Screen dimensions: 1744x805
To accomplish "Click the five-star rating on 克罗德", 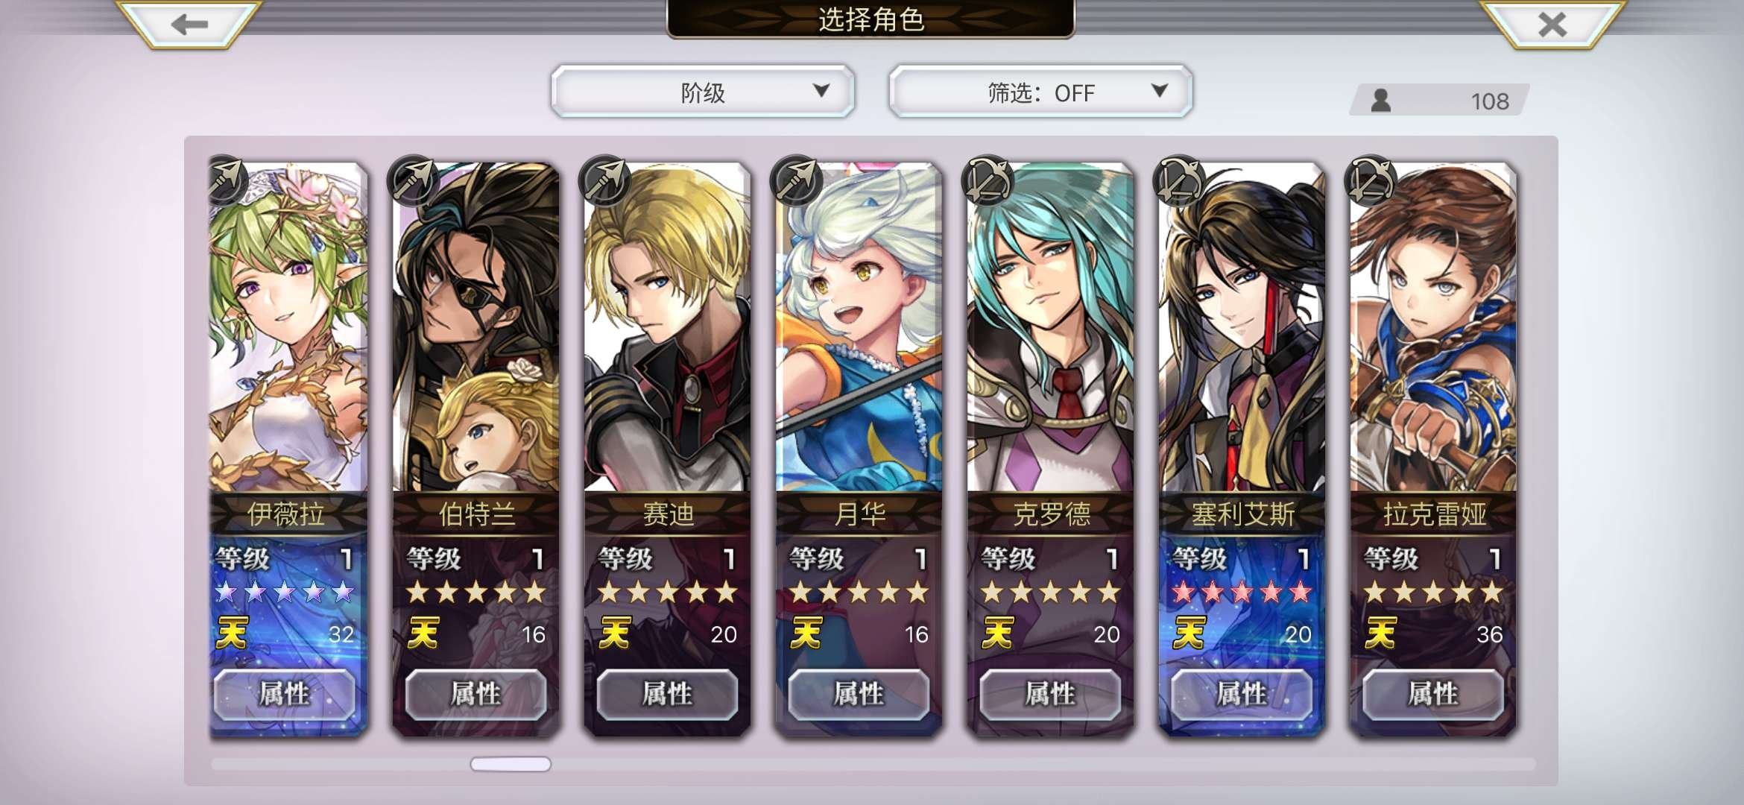I will click(1050, 593).
